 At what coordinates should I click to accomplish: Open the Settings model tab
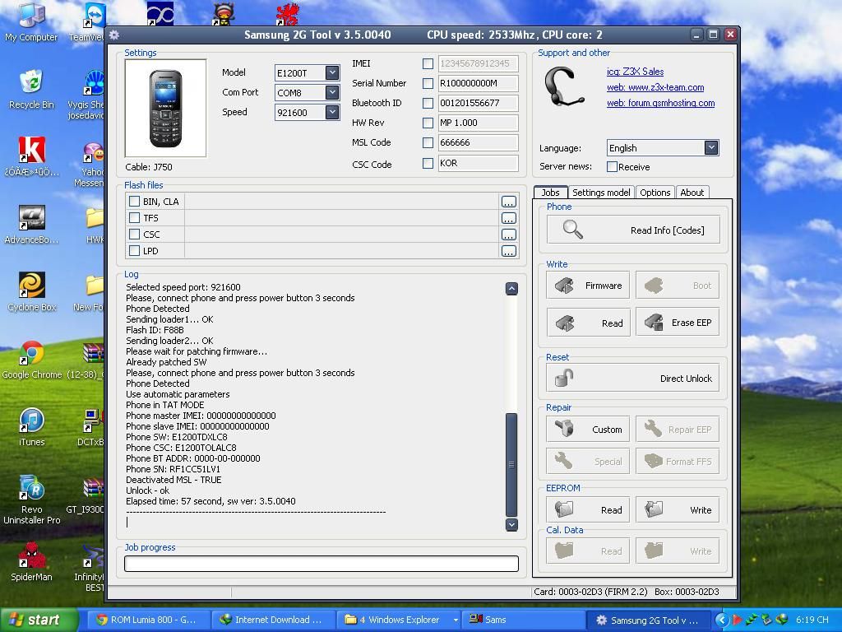(x=601, y=193)
